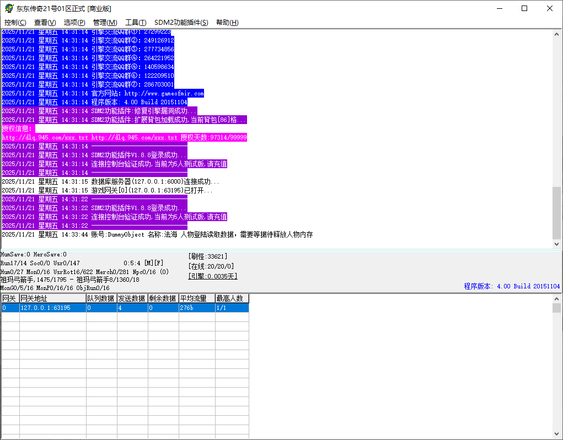Click the 平均流量 column header
This screenshot has width=563, height=440.
196,298
